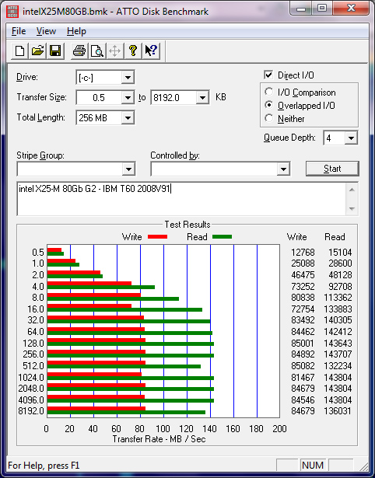Click in the description text box

[181, 199]
